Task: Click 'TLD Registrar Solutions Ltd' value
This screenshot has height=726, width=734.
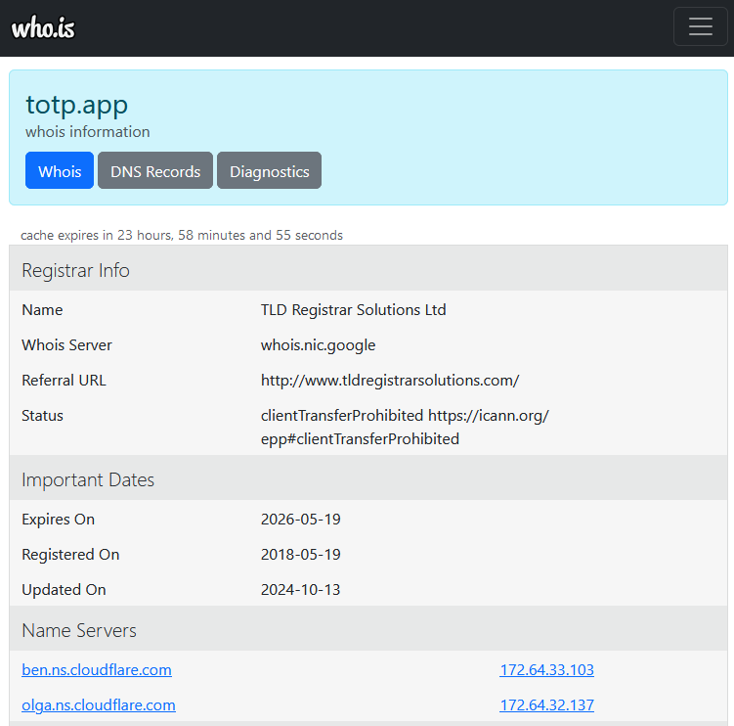Action: point(354,310)
